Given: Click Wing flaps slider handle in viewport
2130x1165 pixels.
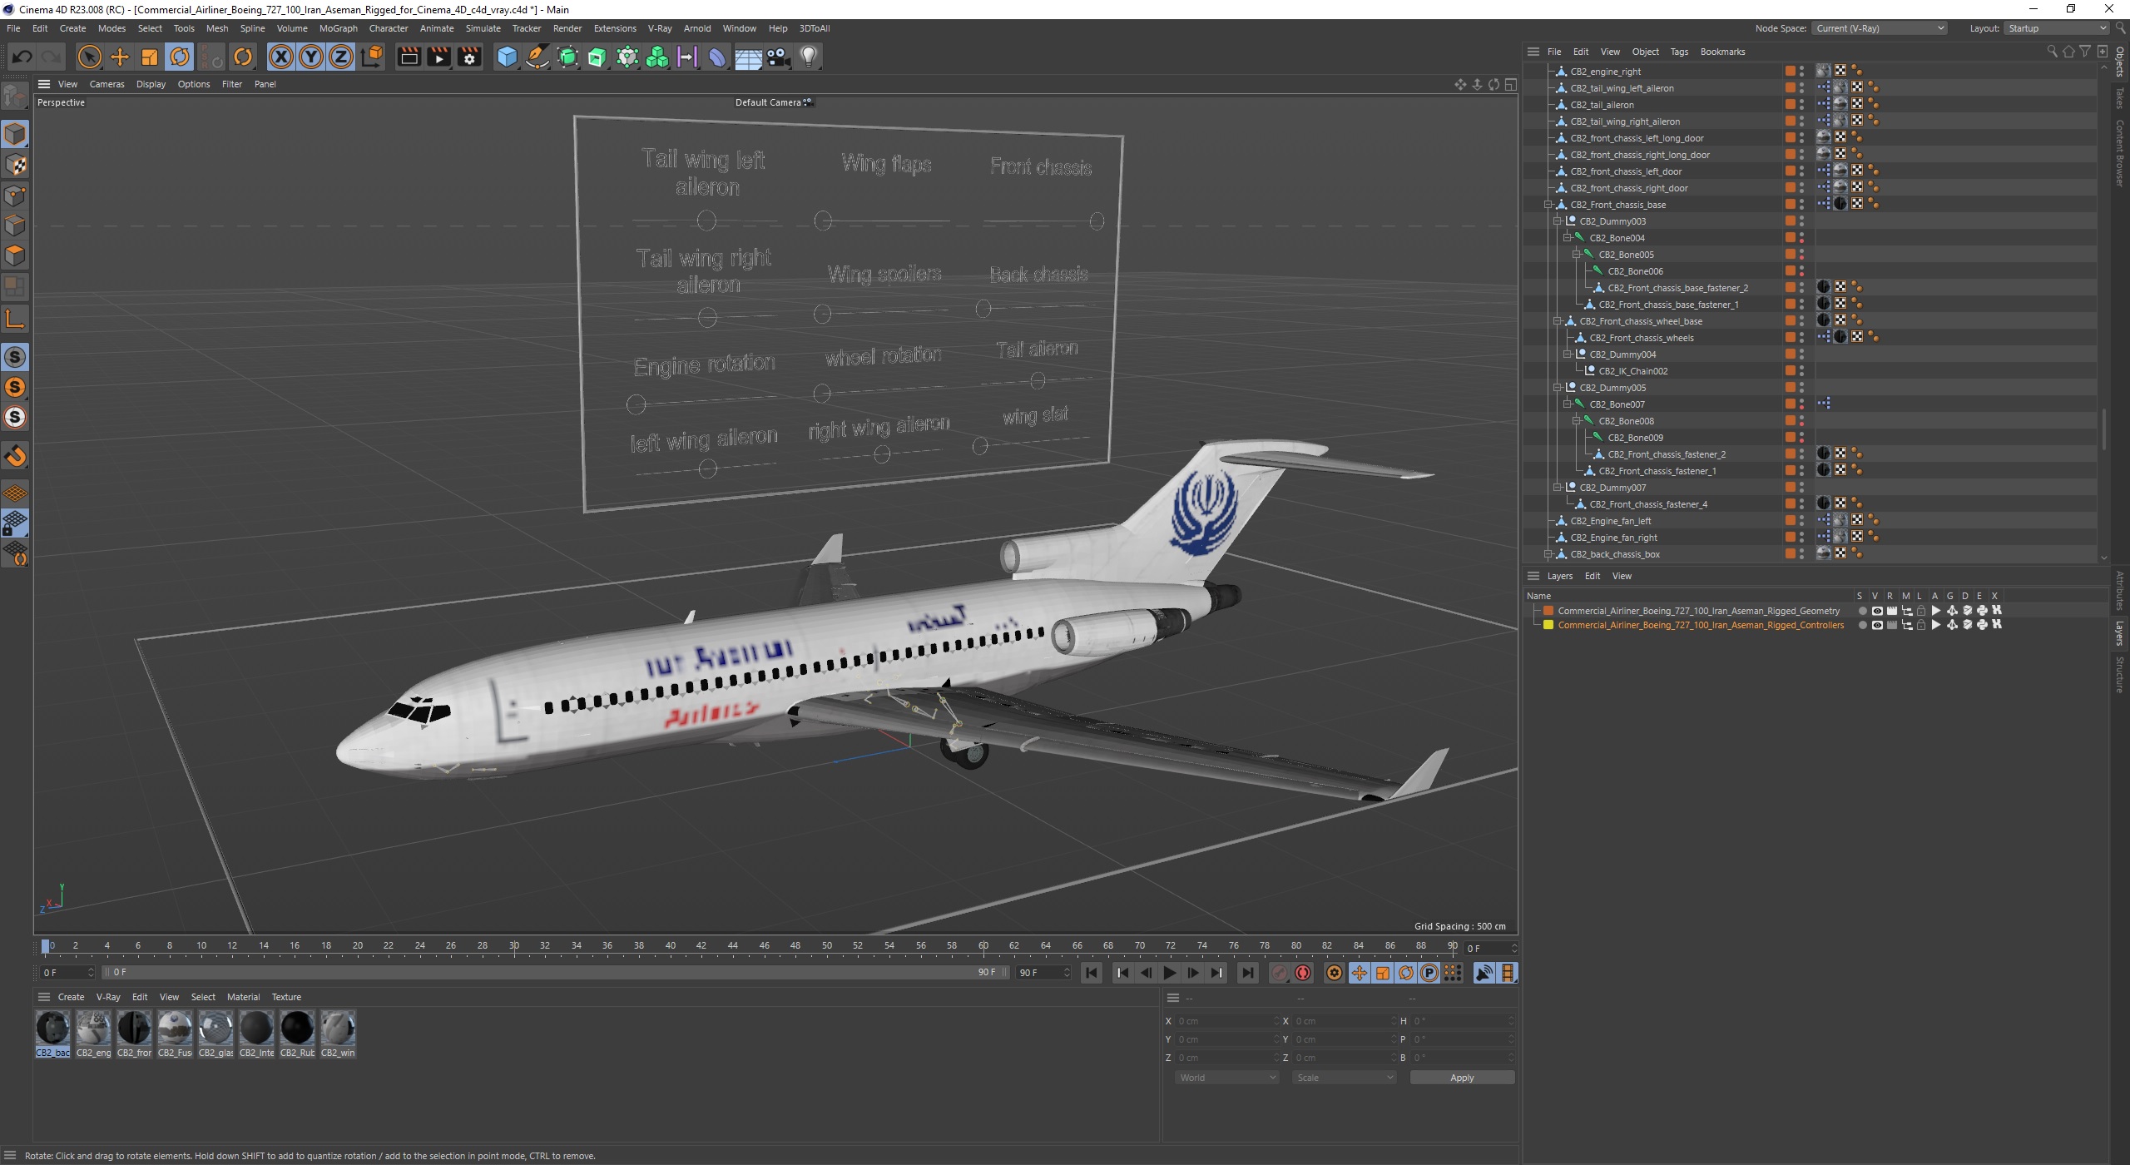Looking at the screenshot, I should click(x=823, y=221).
